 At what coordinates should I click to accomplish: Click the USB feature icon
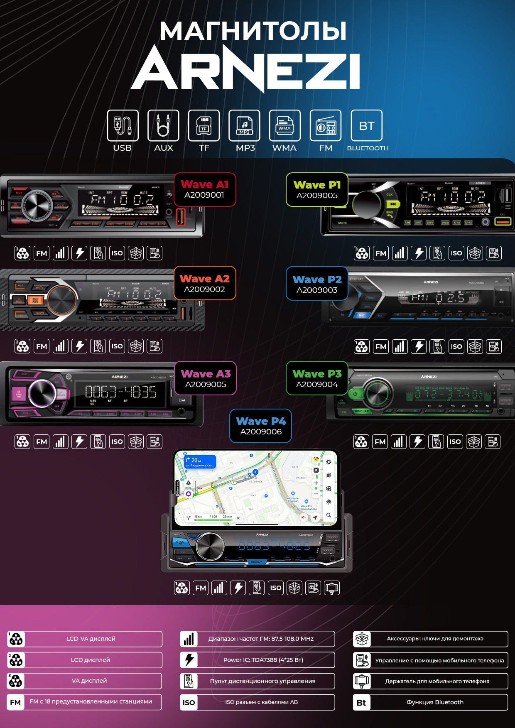[x=123, y=125]
